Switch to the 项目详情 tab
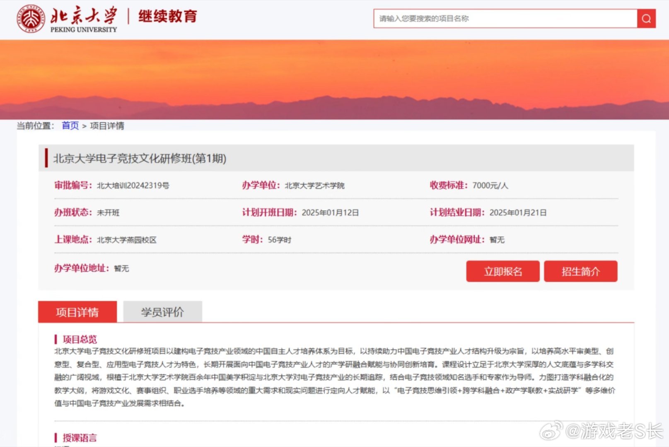 coord(77,312)
